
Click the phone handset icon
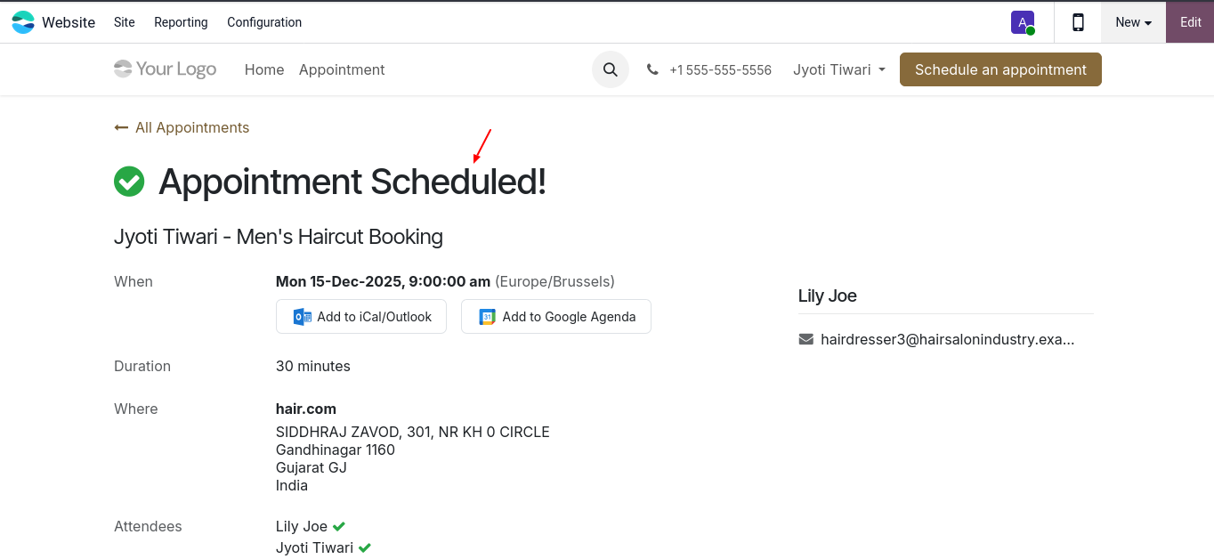point(652,69)
